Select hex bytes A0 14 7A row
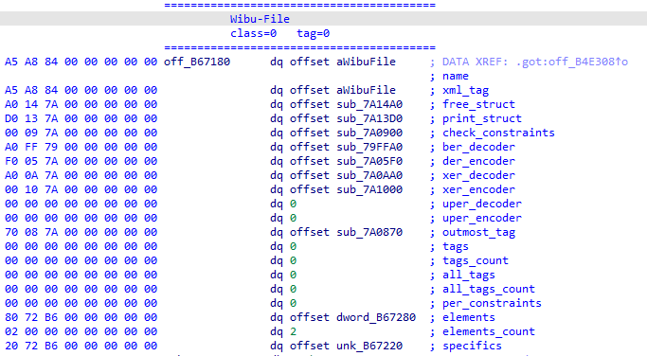This screenshot has width=647, height=356. click(81, 104)
